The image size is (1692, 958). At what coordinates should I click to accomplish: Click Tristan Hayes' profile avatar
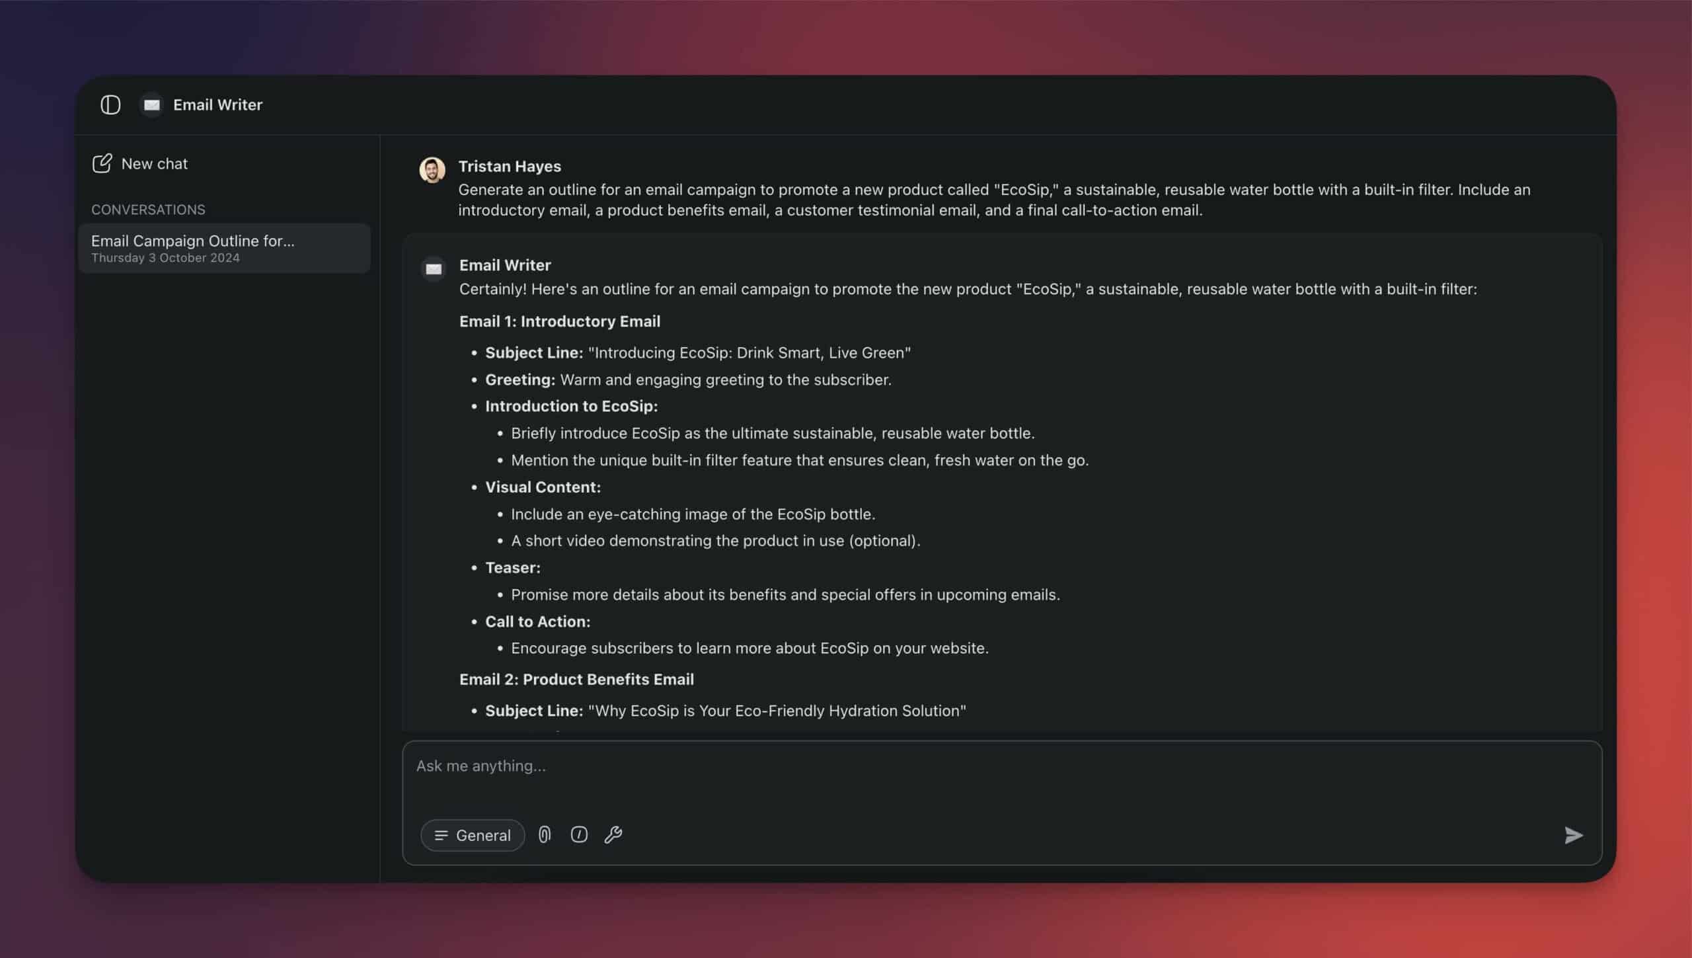(x=432, y=169)
